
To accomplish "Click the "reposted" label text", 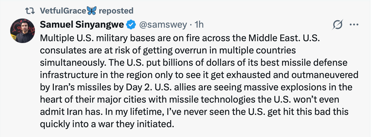I will tap(116, 11).
